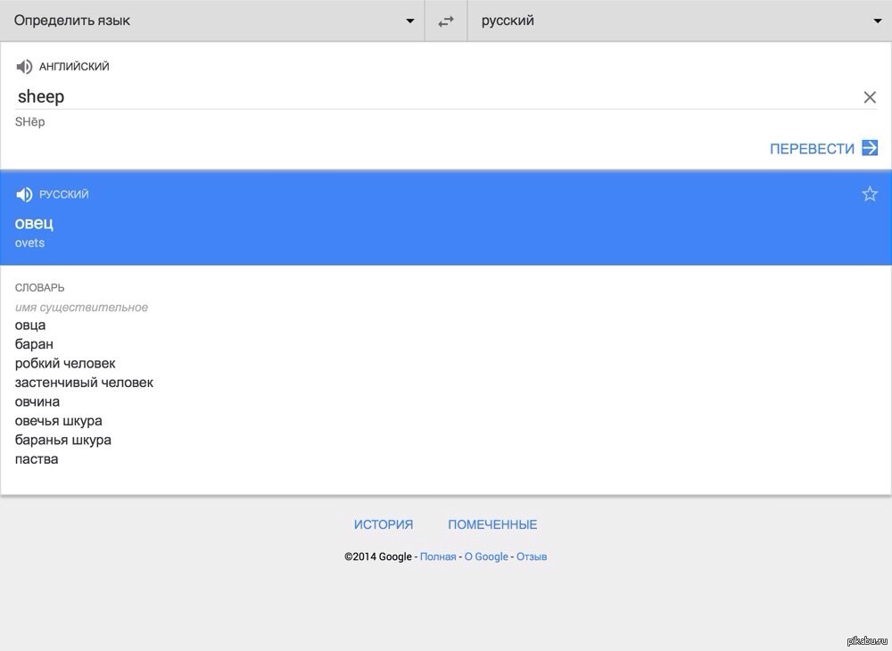This screenshot has width=892, height=651.
Task: Follow the 'Полная' full version link
Action: pos(438,556)
